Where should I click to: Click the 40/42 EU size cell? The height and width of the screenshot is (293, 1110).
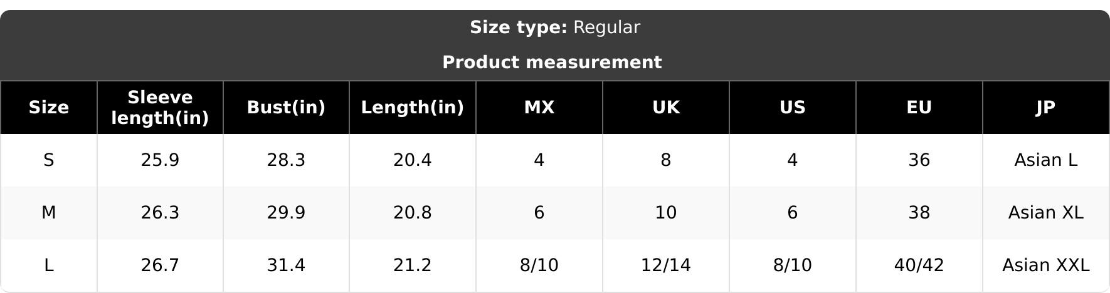pyautogui.click(x=919, y=265)
